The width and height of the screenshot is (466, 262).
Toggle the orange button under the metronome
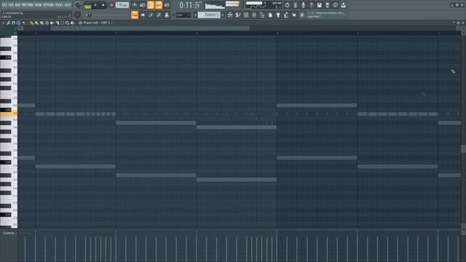click(x=135, y=15)
